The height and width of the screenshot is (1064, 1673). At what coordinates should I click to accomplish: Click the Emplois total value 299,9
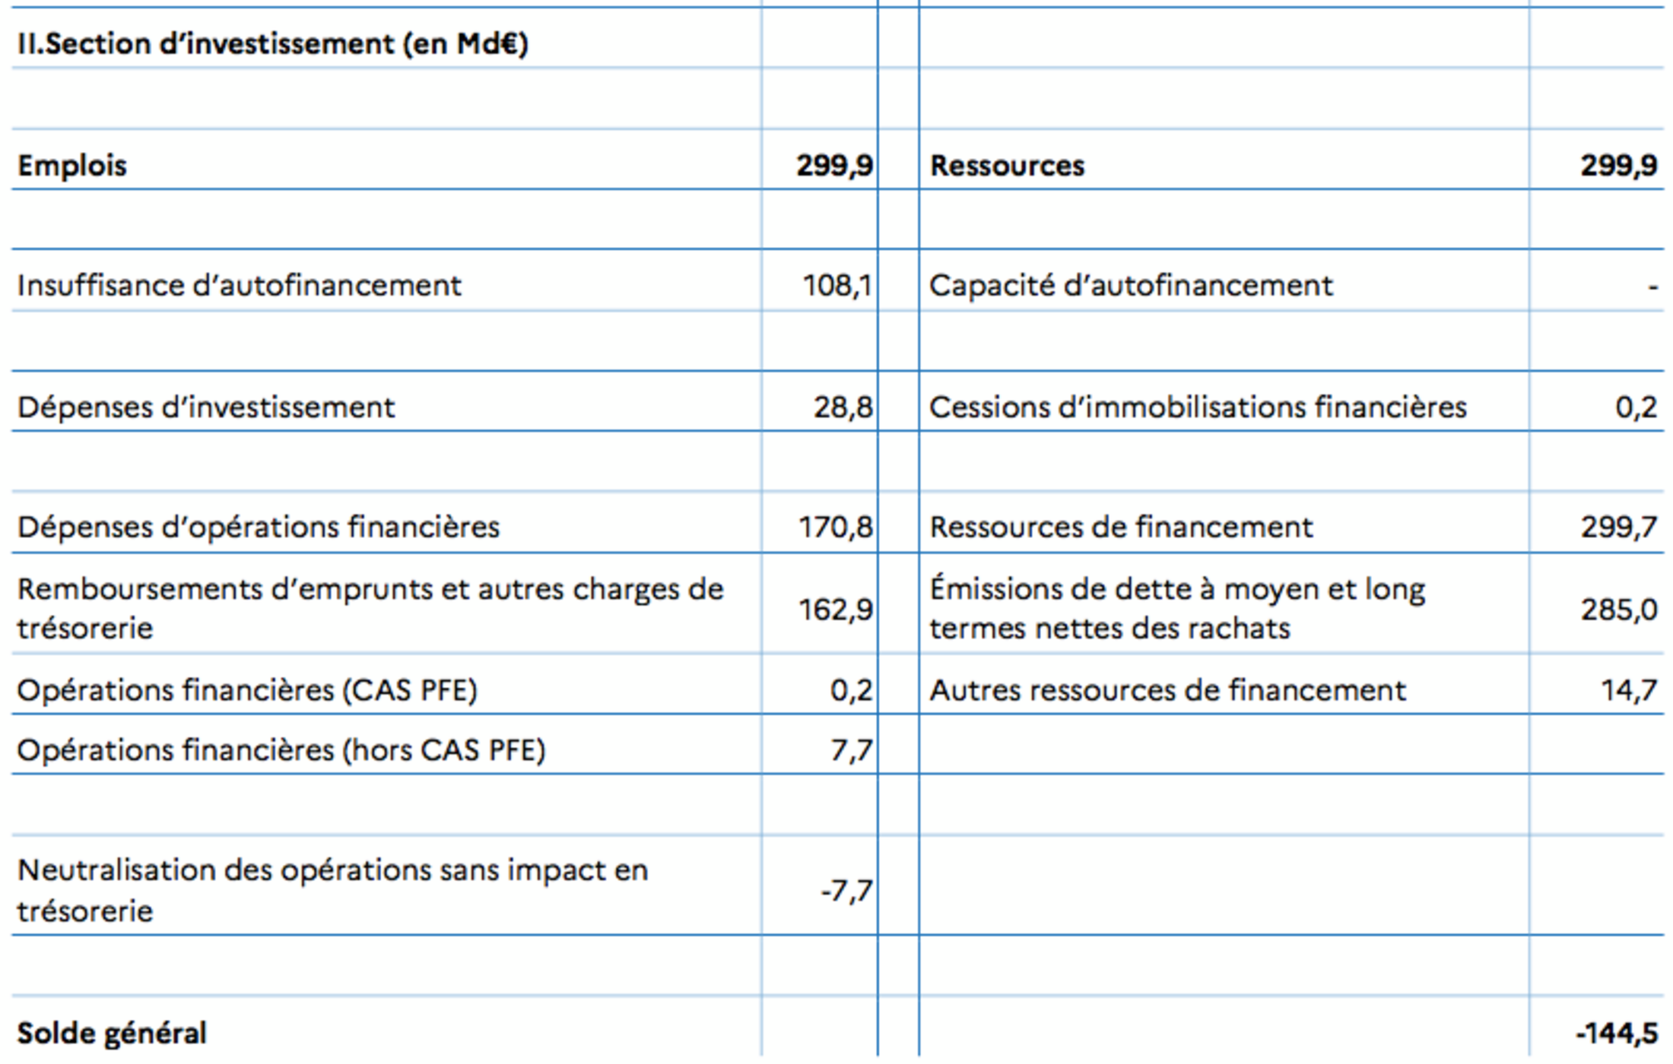pyautogui.click(x=834, y=166)
